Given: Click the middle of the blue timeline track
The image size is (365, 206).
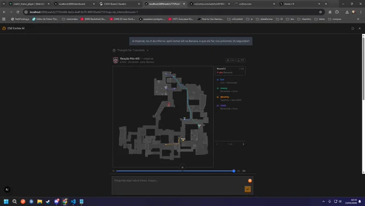Looking at the screenshot, I should pyautogui.click(x=175, y=171).
